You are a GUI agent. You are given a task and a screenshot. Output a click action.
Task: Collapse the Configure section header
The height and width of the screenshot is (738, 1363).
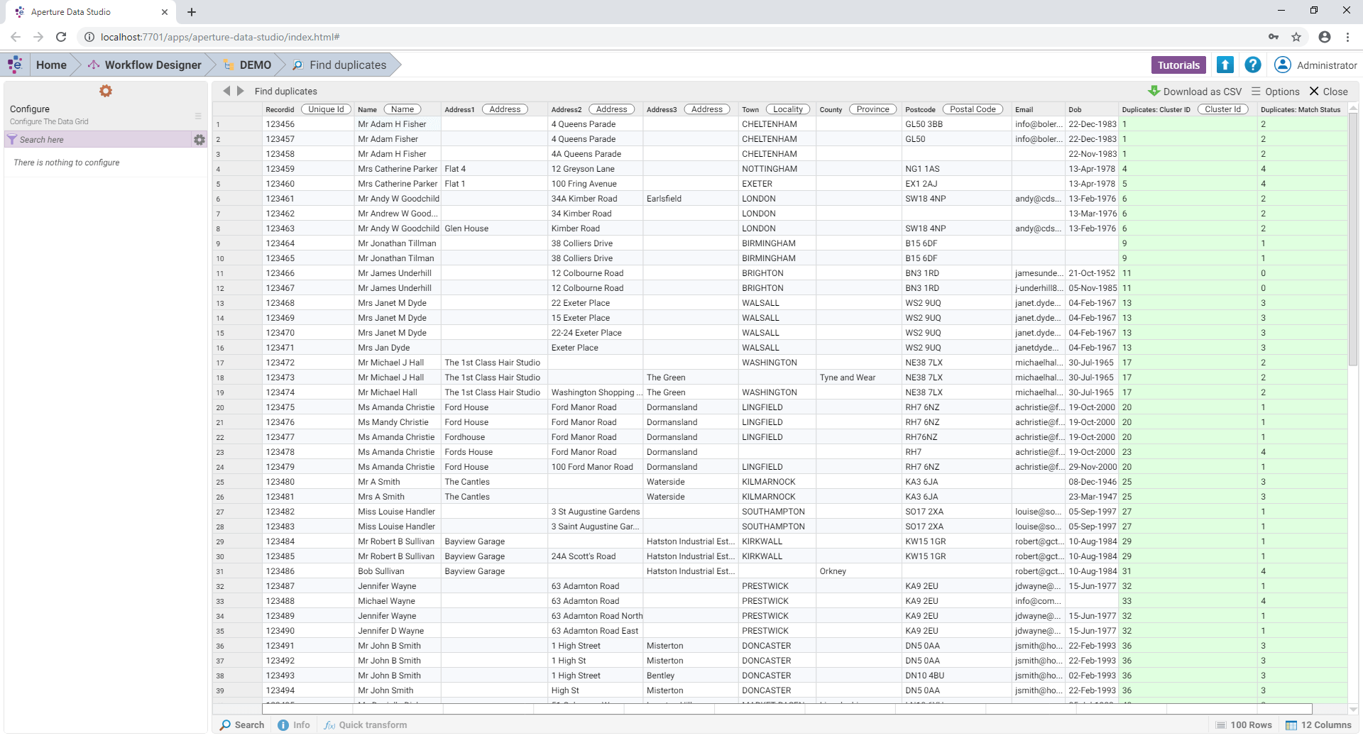click(x=197, y=116)
